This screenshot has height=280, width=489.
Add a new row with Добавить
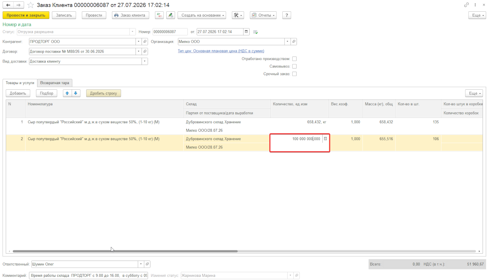pyautogui.click(x=18, y=93)
